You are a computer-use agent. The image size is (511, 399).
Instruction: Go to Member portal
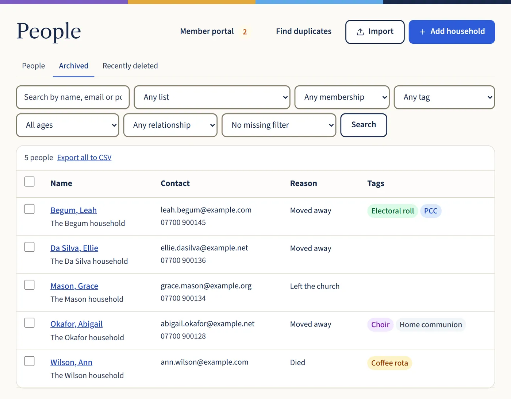(207, 31)
